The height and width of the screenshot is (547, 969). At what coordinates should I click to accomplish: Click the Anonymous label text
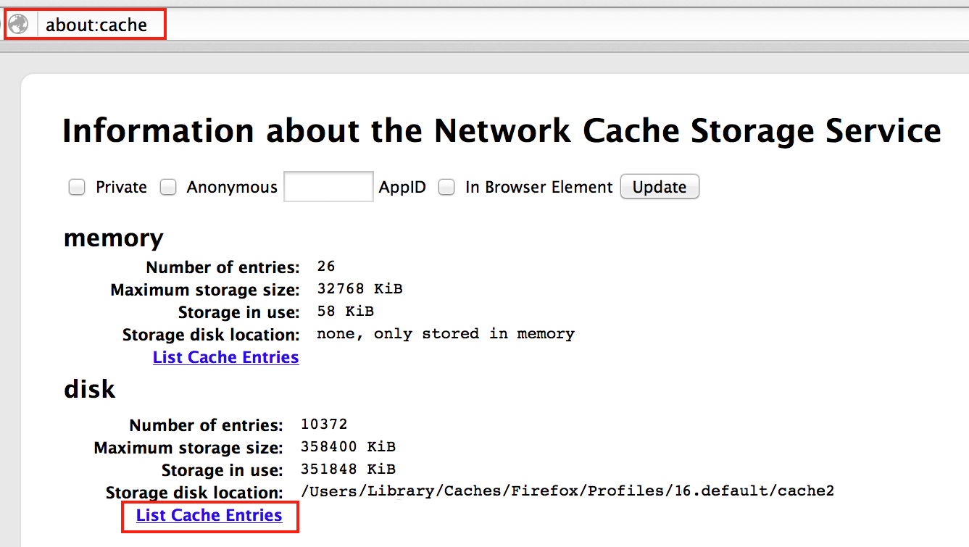pos(232,187)
